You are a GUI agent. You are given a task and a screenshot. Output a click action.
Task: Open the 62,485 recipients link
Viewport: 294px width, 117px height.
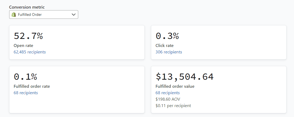point(30,52)
